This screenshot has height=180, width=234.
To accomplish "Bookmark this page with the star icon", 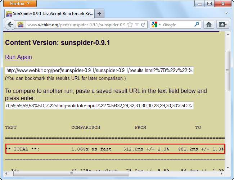I will [130, 24].
